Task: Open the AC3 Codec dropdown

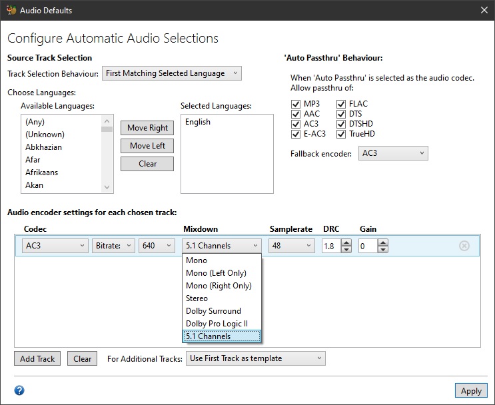Action: click(54, 246)
